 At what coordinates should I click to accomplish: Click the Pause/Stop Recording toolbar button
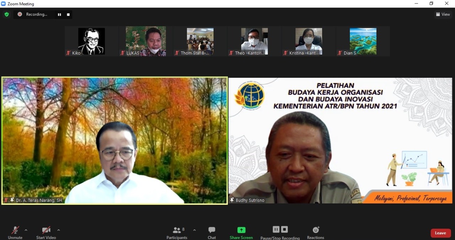280,232
